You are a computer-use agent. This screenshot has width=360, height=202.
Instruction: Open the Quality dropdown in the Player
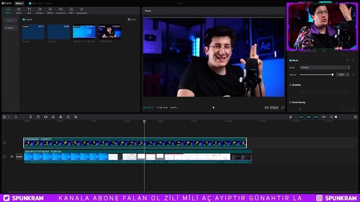point(174,107)
